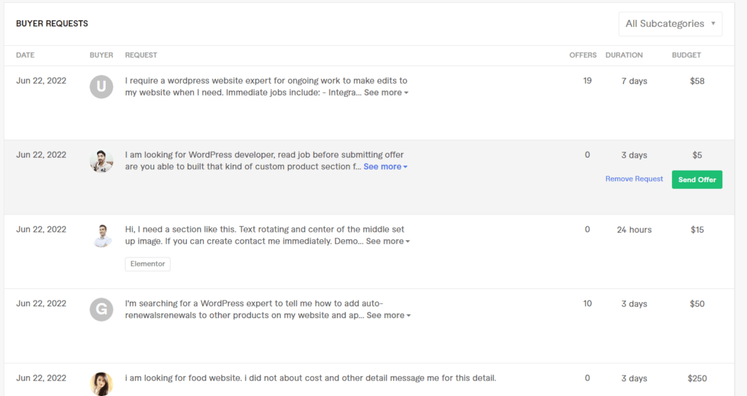This screenshot has width=747, height=396.
Task: Open the All Subcategories dropdown
Action: 670,23
